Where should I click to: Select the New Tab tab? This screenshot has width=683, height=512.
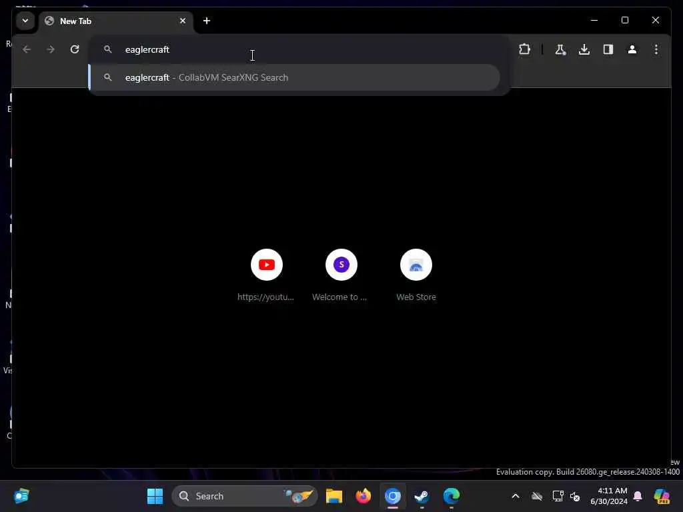[x=116, y=21]
